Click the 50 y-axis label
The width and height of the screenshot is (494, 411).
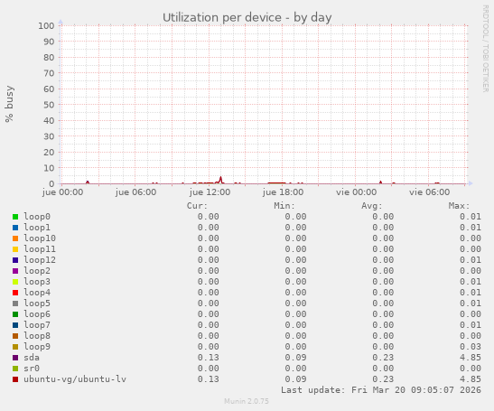click(49, 105)
